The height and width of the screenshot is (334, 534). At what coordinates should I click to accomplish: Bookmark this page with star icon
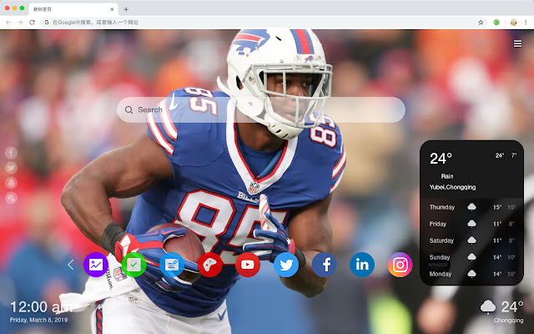click(x=481, y=23)
